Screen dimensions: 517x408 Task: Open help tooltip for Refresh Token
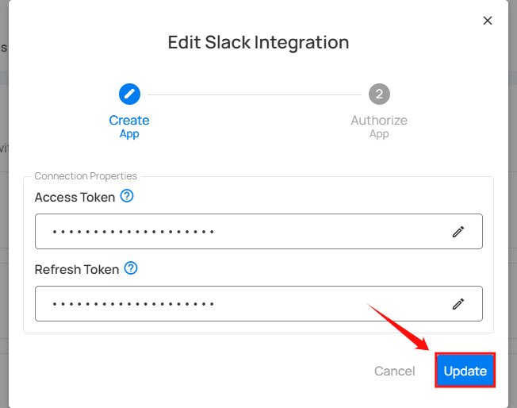point(131,269)
